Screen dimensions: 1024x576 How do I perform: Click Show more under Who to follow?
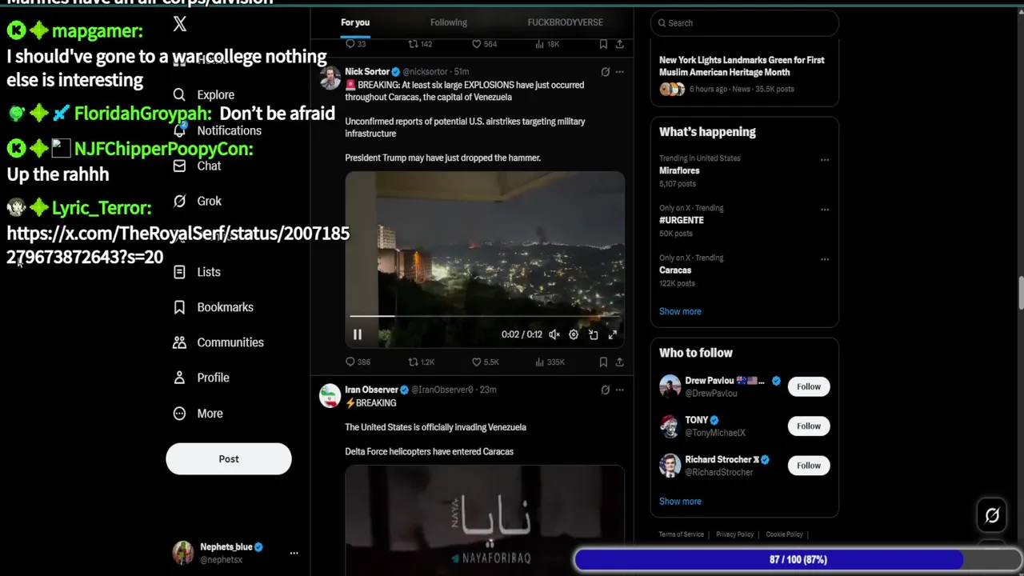point(680,502)
